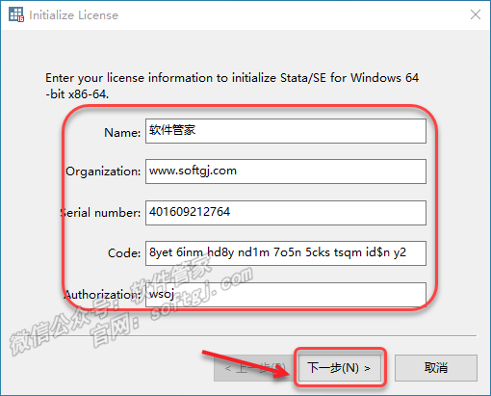Click the www.softgj.com organization text
The image size is (491, 396).
click(x=193, y=171)
